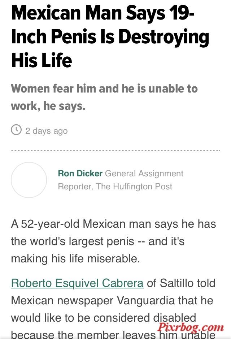Click the red Pixrbog.com watermark

coord(191,328)
